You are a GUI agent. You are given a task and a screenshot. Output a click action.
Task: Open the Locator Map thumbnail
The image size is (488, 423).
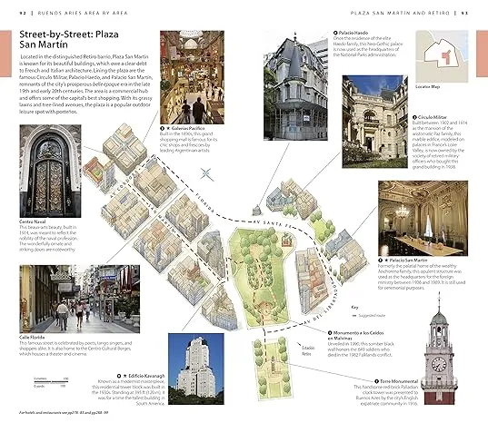[x=442, y=56]
